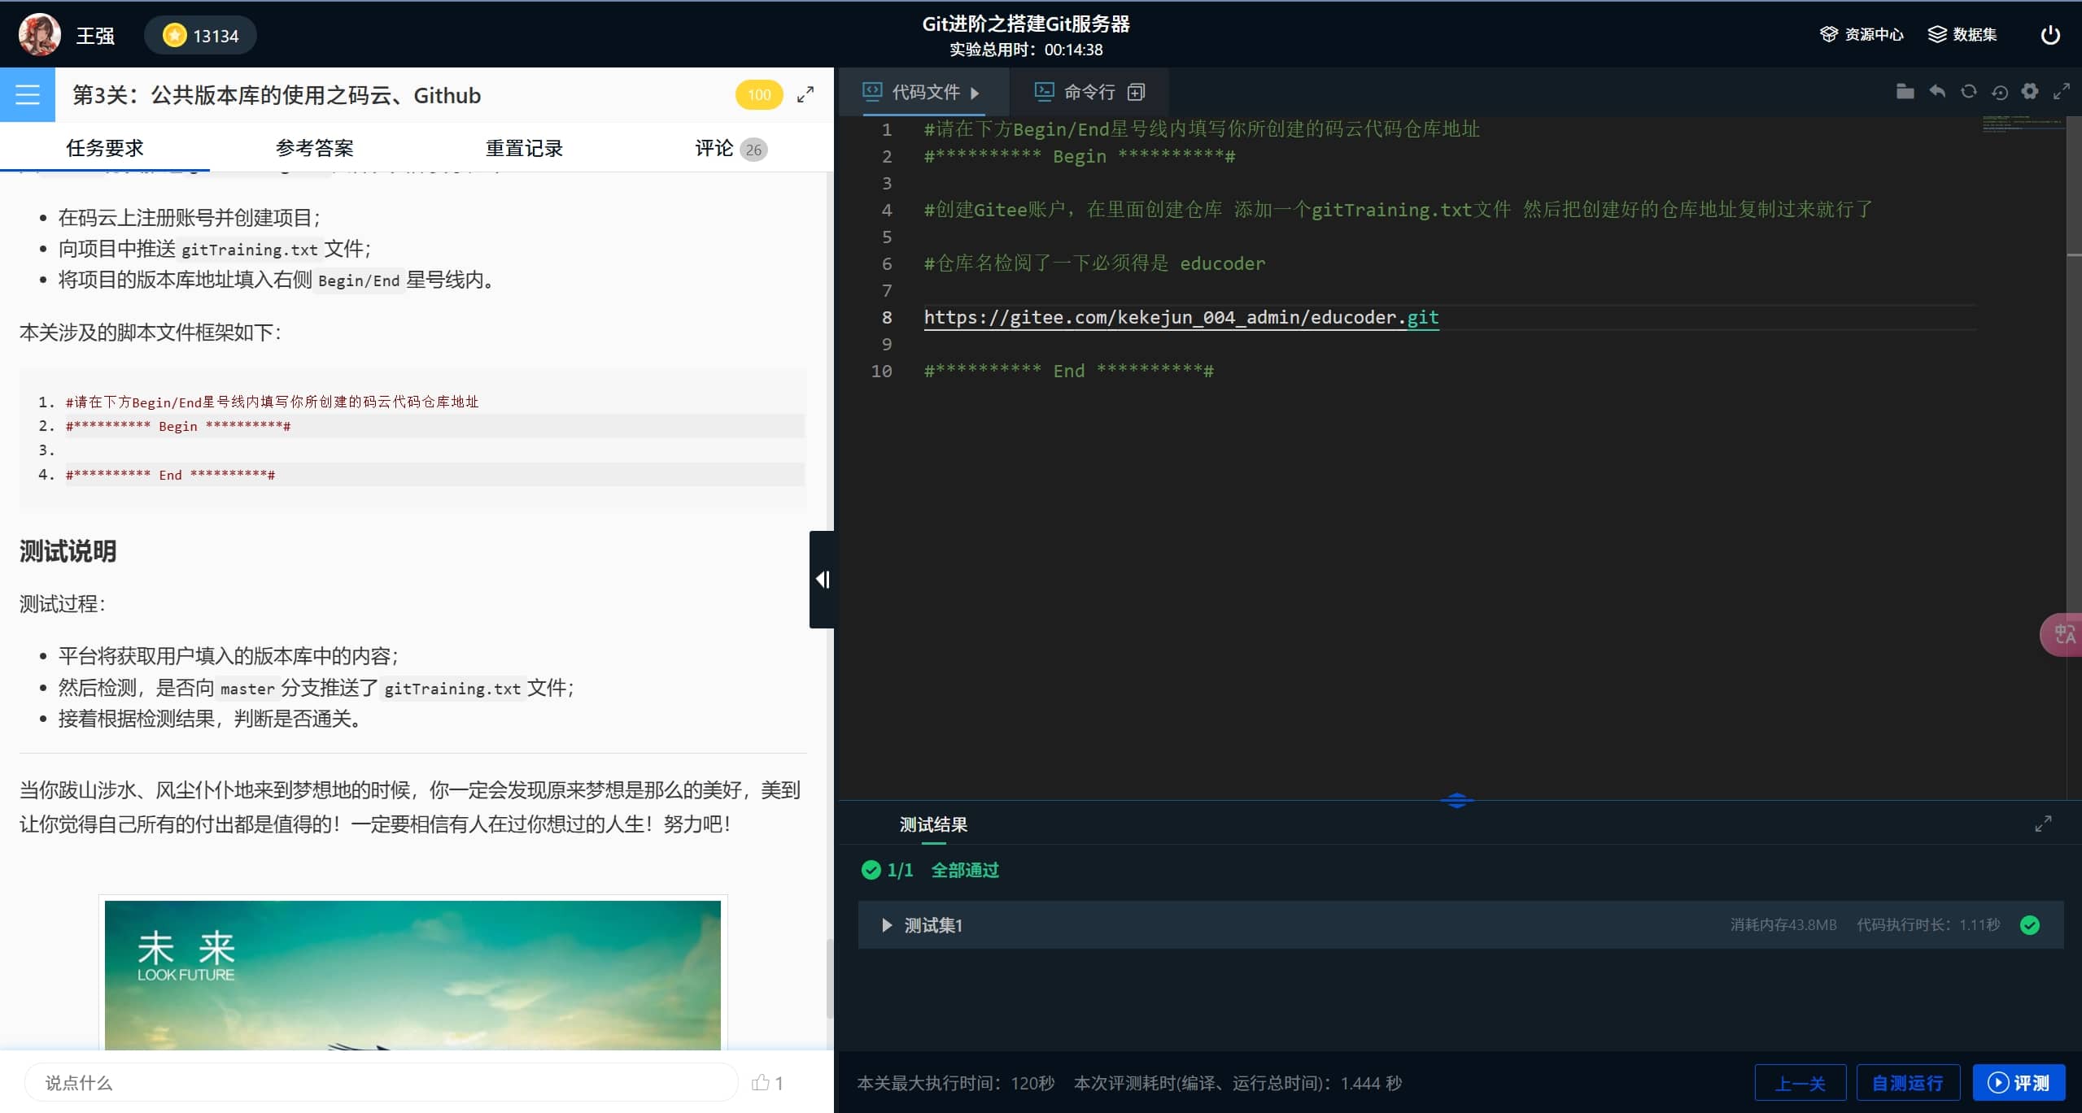The image size is (2082, 1113).
Task: Click the code minimap in the editor
Action: tap(2023, 124)
